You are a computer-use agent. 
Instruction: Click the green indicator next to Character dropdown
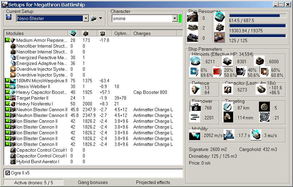click(180, 18)
